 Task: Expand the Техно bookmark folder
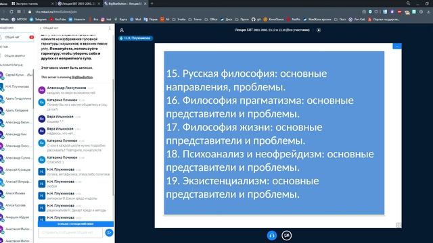(x=195, y=20)
